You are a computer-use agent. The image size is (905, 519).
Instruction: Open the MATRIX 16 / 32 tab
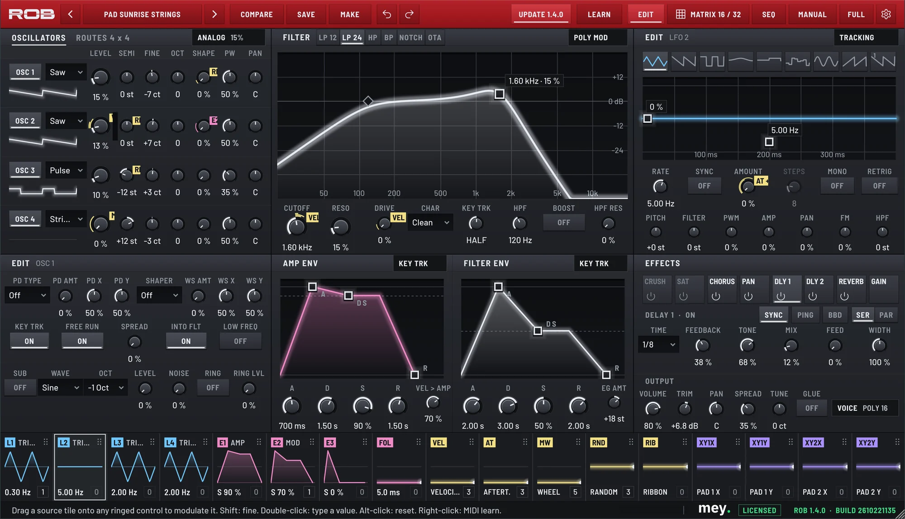coord(708,14)
